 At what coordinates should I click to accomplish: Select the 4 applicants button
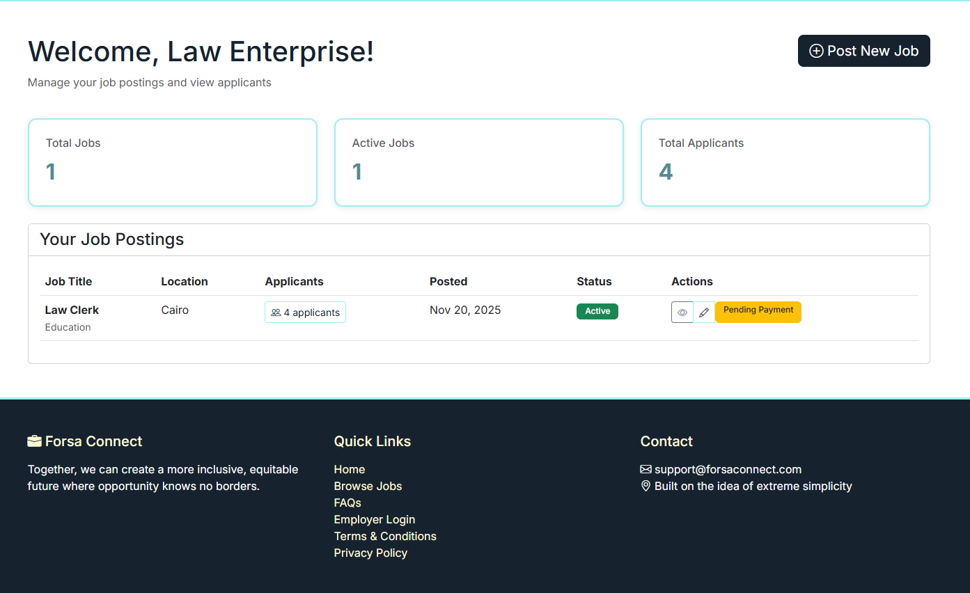305,312
